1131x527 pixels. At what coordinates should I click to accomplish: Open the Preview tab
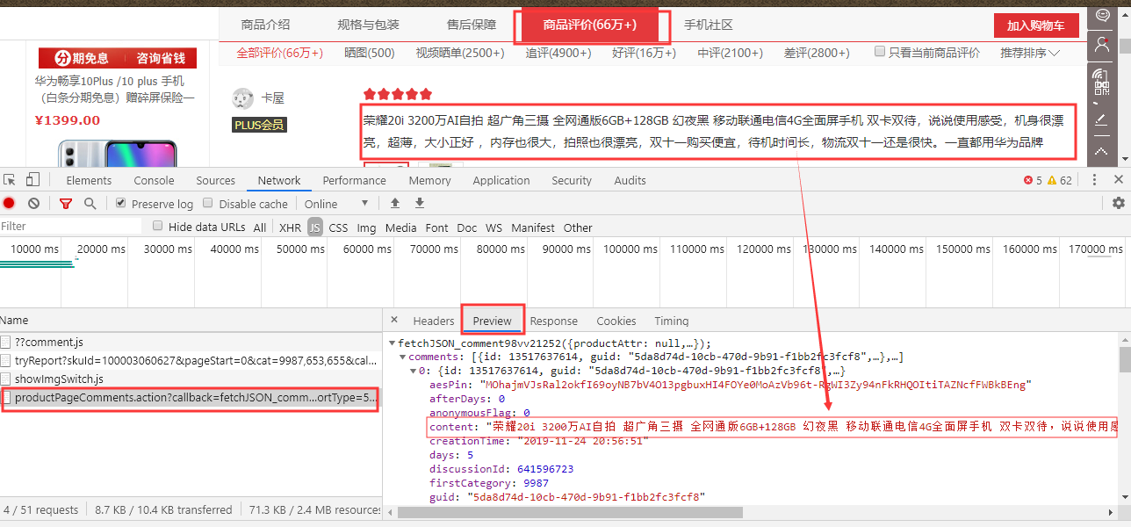pos(492,321)
